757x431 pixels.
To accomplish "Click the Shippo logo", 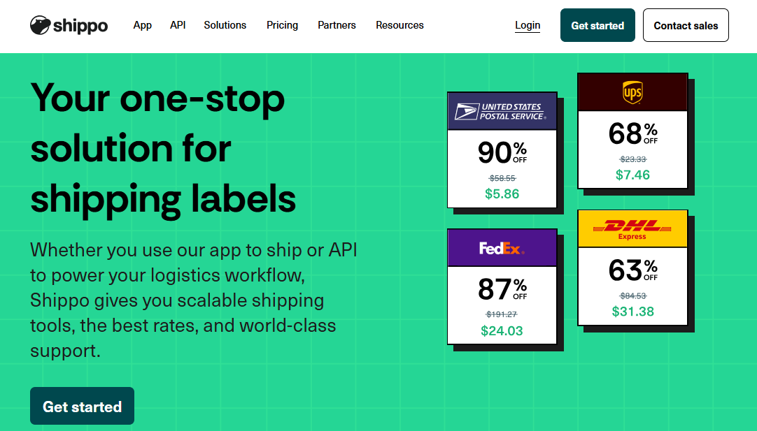I will tap(69, 25).
